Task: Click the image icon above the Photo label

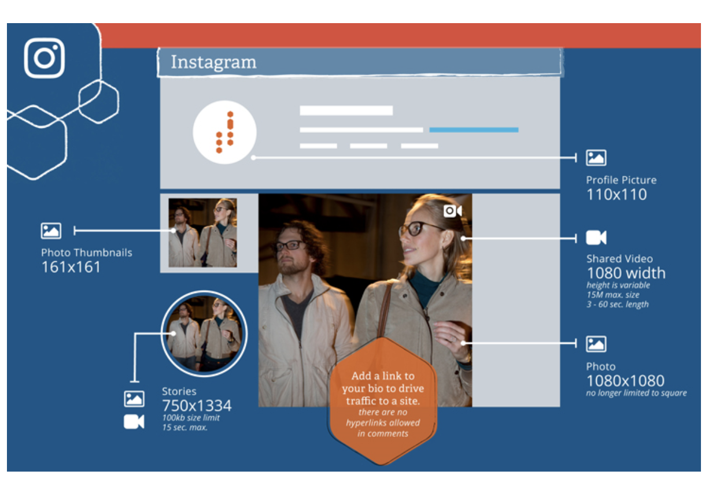Action: click(x=596, y=344)
